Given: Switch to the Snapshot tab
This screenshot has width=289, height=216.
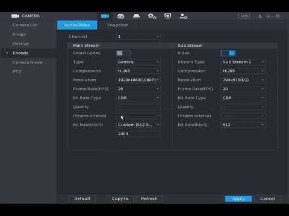Looking at the screenshot, I should click(117, 25).
